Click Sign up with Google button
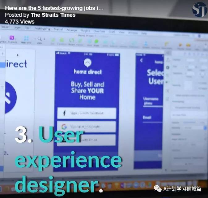The height and width of the screenshot is (198, 208). [87, 127]
